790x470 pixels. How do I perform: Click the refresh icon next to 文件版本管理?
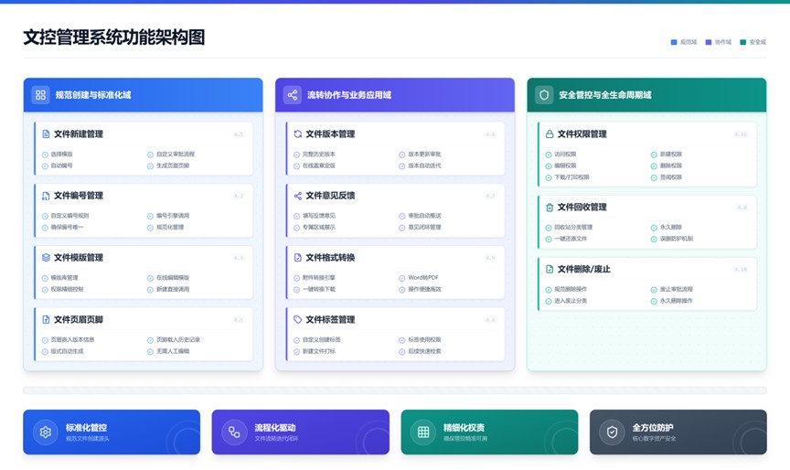[297, 134]
